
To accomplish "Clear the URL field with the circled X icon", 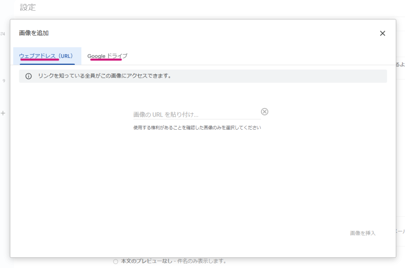I will click(x=265, y=111).
